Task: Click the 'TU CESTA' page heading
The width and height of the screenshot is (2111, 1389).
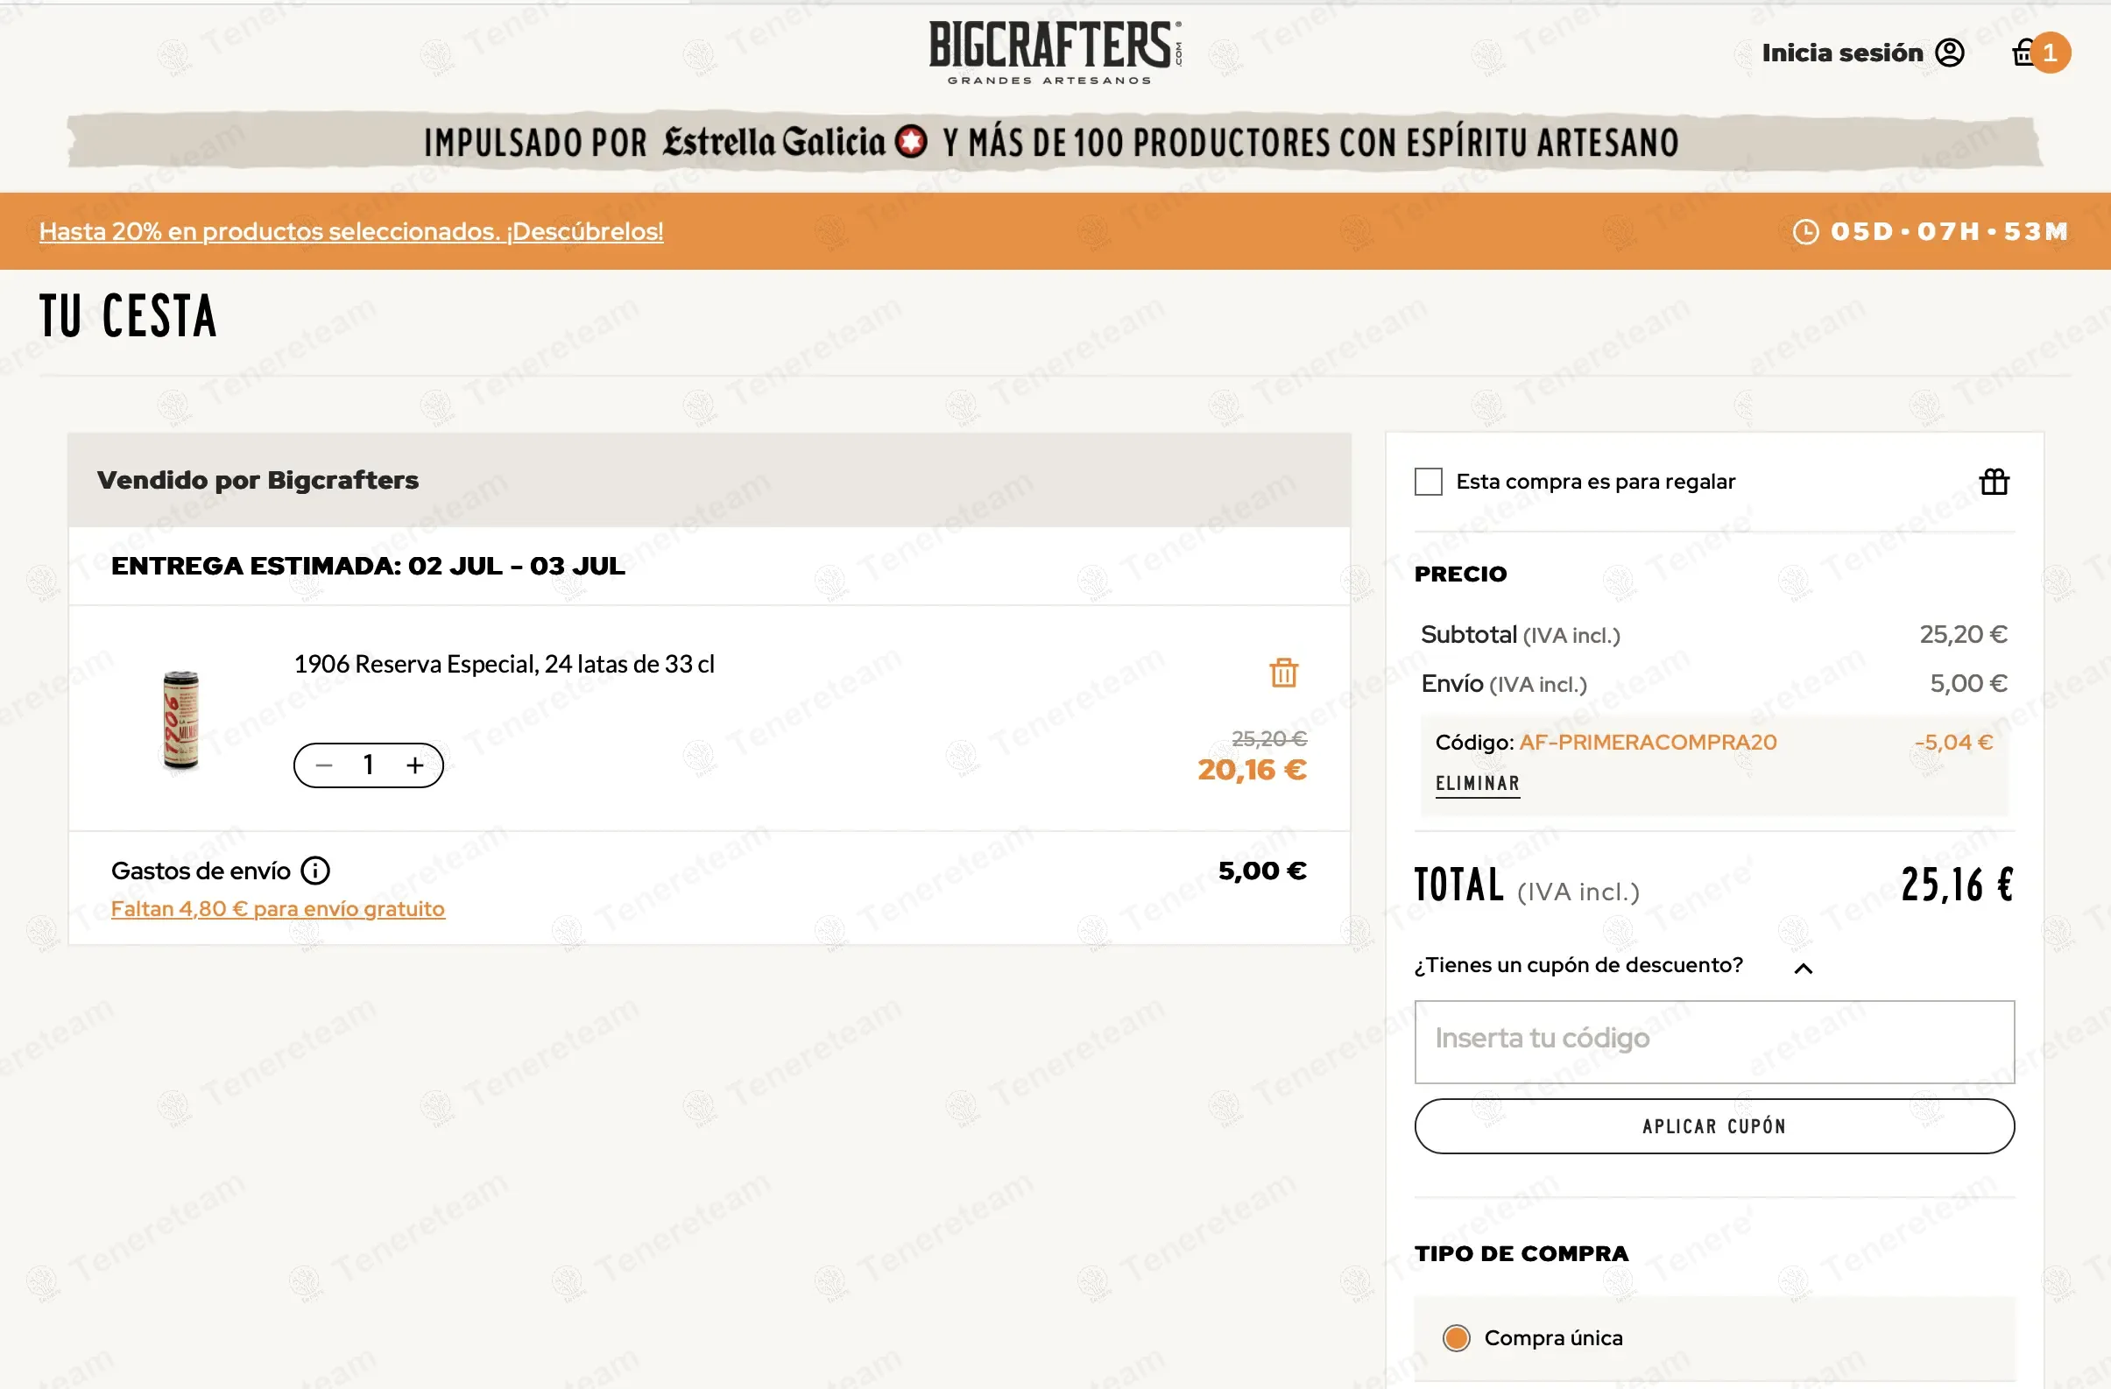Action: (x=128, y=316)
